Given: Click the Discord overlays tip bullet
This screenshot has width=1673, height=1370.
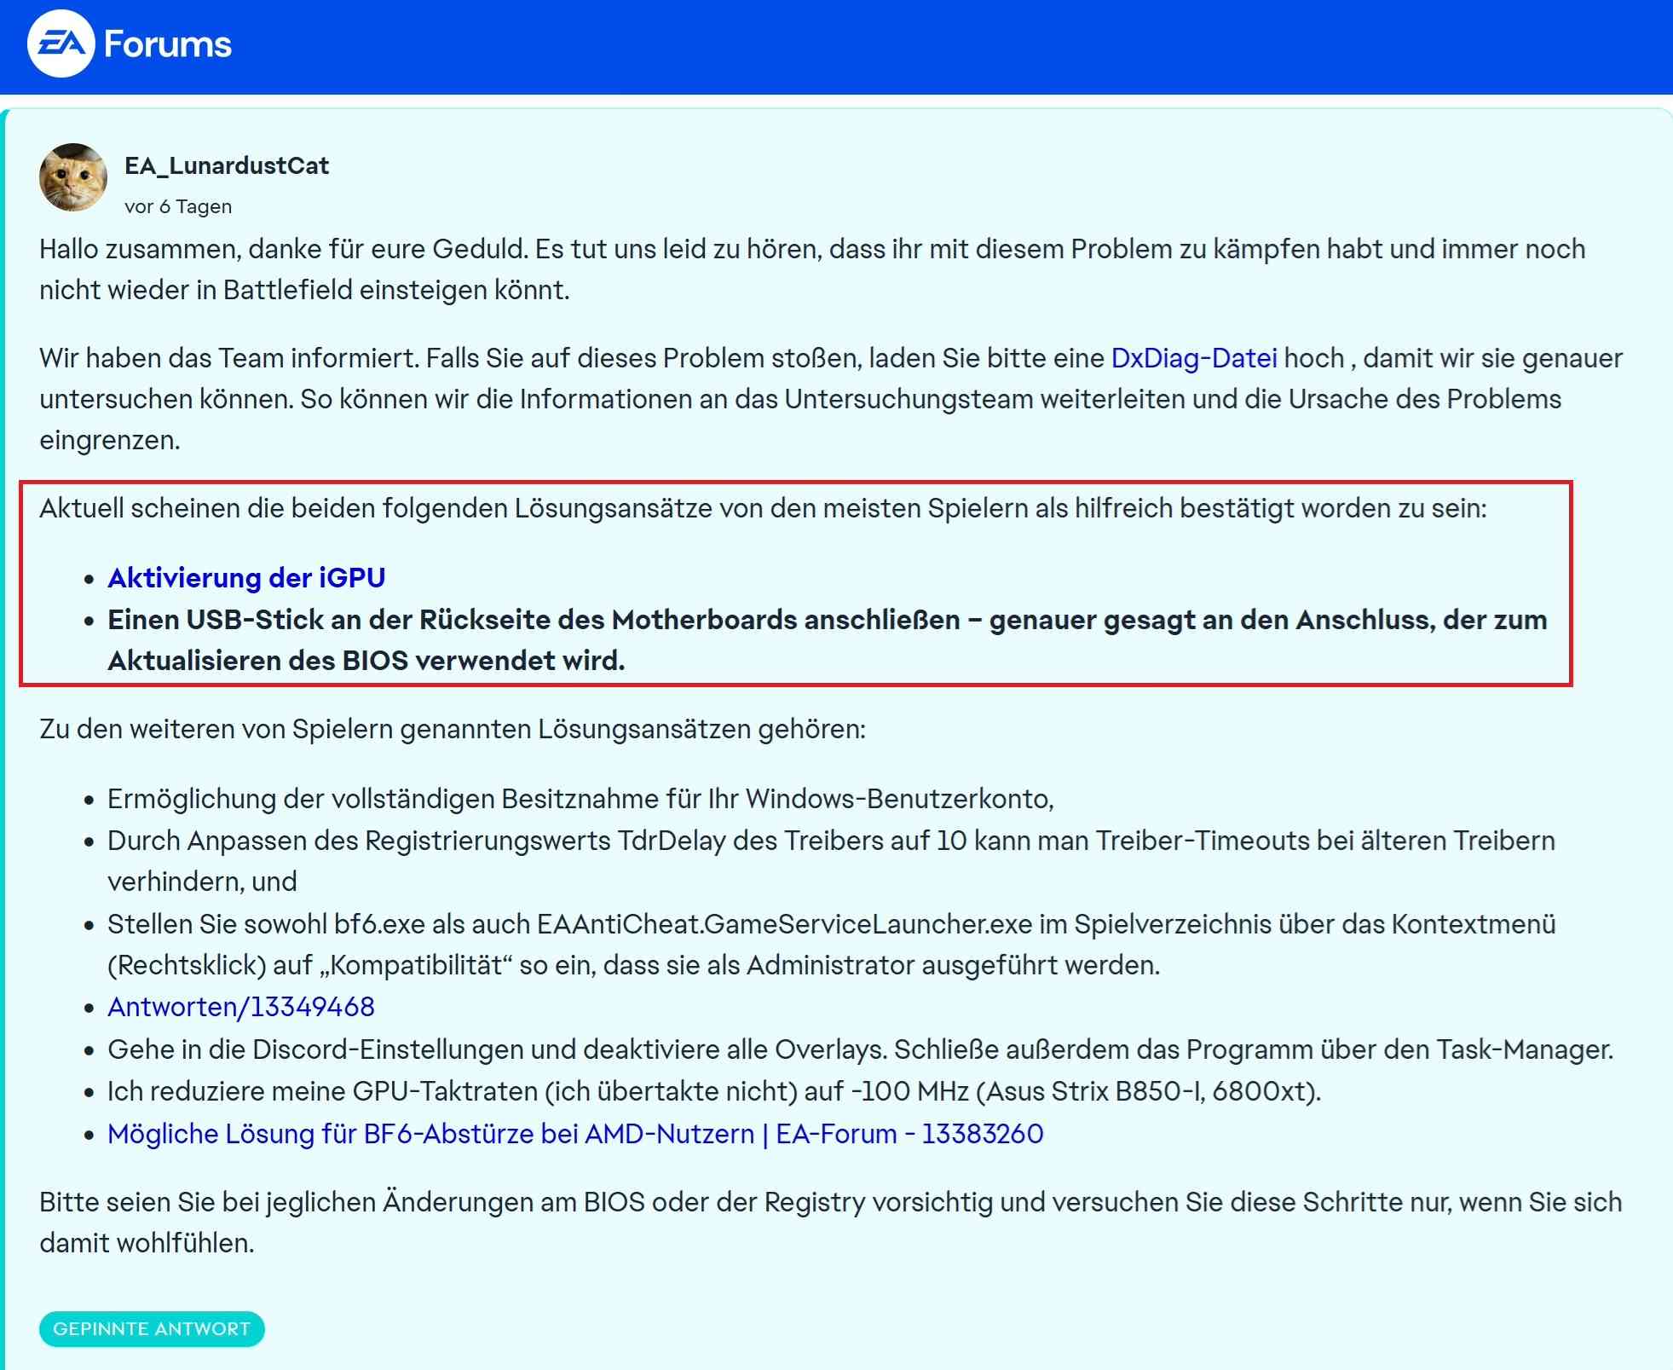Looking at the screenshot, I should click(x=861, y=1049).
